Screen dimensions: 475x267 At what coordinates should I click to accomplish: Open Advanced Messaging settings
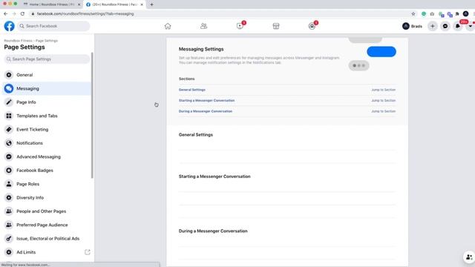coord(47,156)
